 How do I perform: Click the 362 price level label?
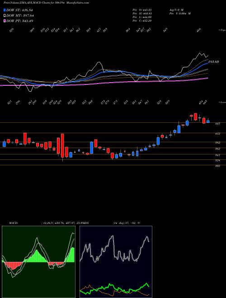tap(217, 149)
